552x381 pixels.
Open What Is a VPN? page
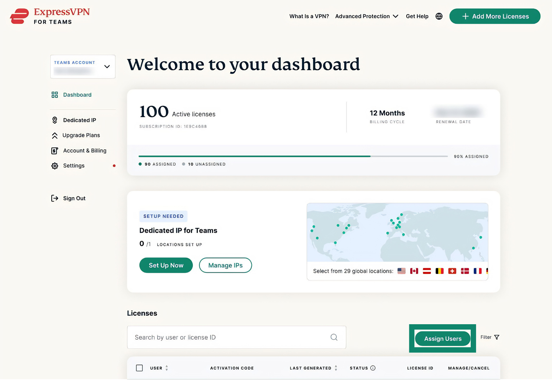309,16
